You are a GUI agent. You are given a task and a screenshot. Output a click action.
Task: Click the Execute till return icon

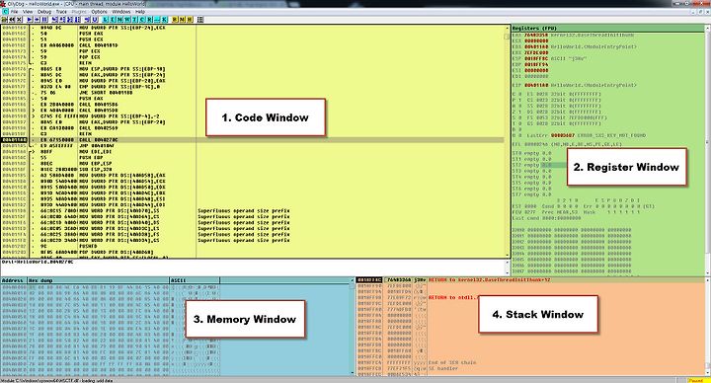[x=87, y=20]
